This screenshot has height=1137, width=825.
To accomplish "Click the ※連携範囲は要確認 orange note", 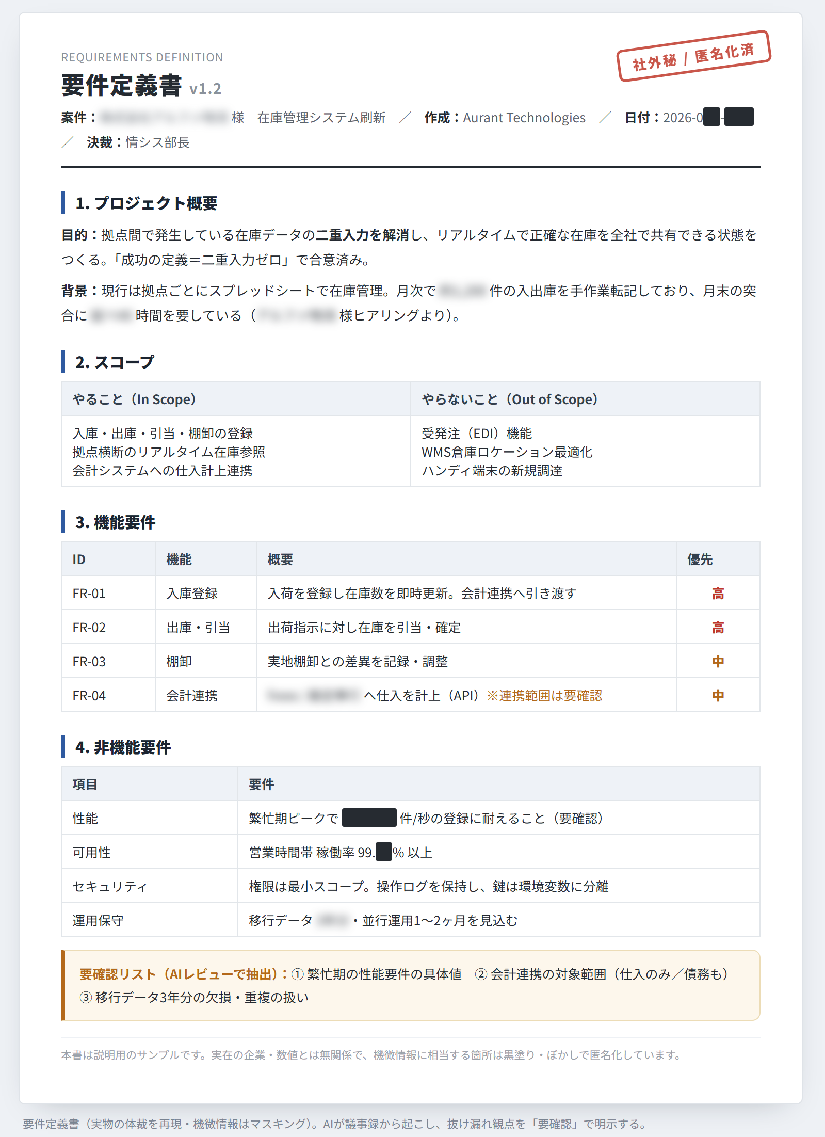I will coord(544,696).
